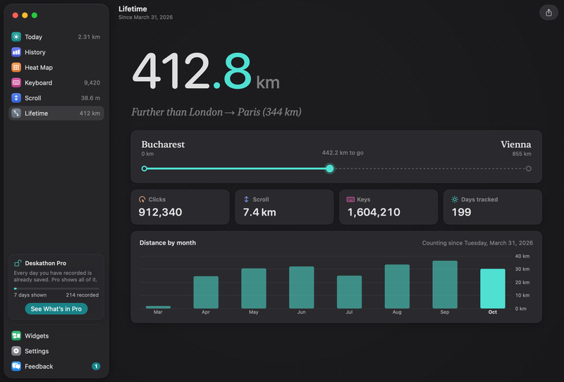Select the highlighted Oct bar

pyautogui.click(x=493, y=288)
